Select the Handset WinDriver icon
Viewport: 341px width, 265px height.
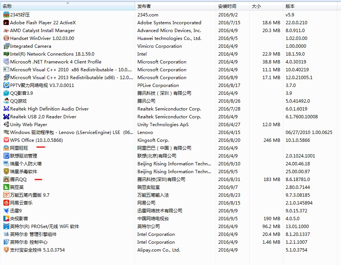click(x=6, y=38)
